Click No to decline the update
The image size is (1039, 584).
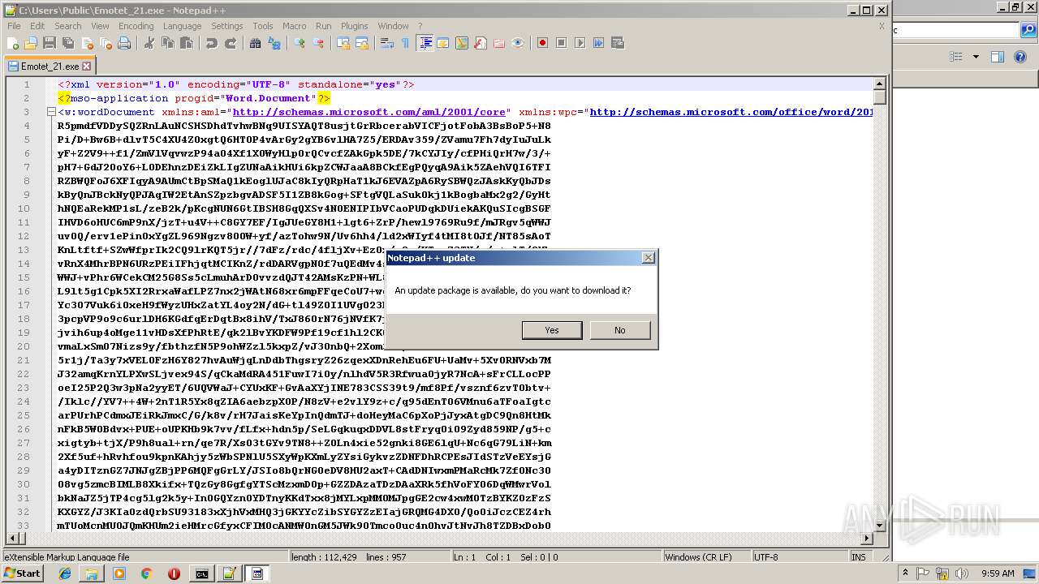(620, 330)
